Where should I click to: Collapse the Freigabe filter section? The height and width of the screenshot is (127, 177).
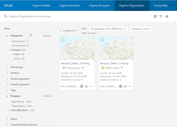7,96
